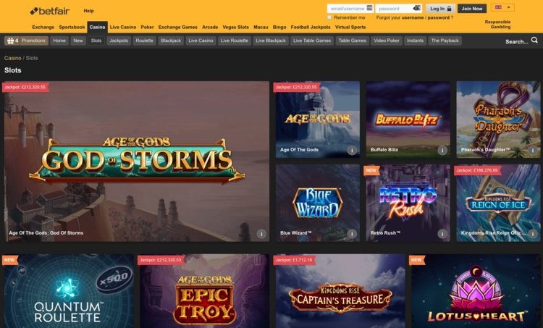Click Casino breadcrumb link
Image resolution: width=543 pixels, height=328 pixels.
click(12, 58)
